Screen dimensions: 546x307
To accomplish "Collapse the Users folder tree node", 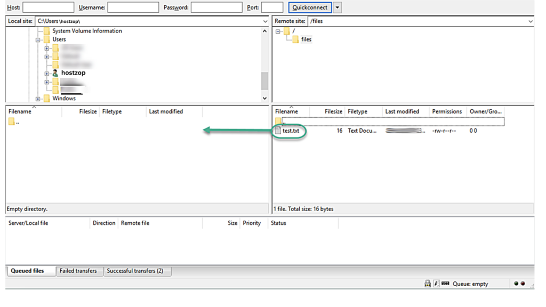I will click(38, 40).
